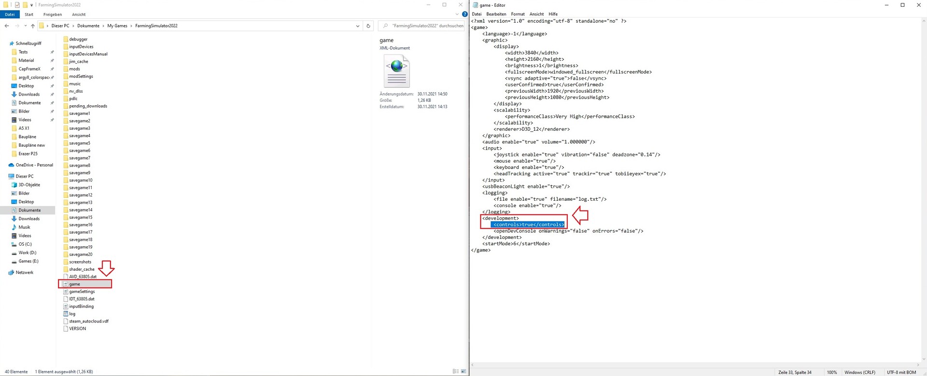This screenshot has height=376, width=927.
Task: Open the Explorer help question mark icon
Action: click(x=464, y=14)
